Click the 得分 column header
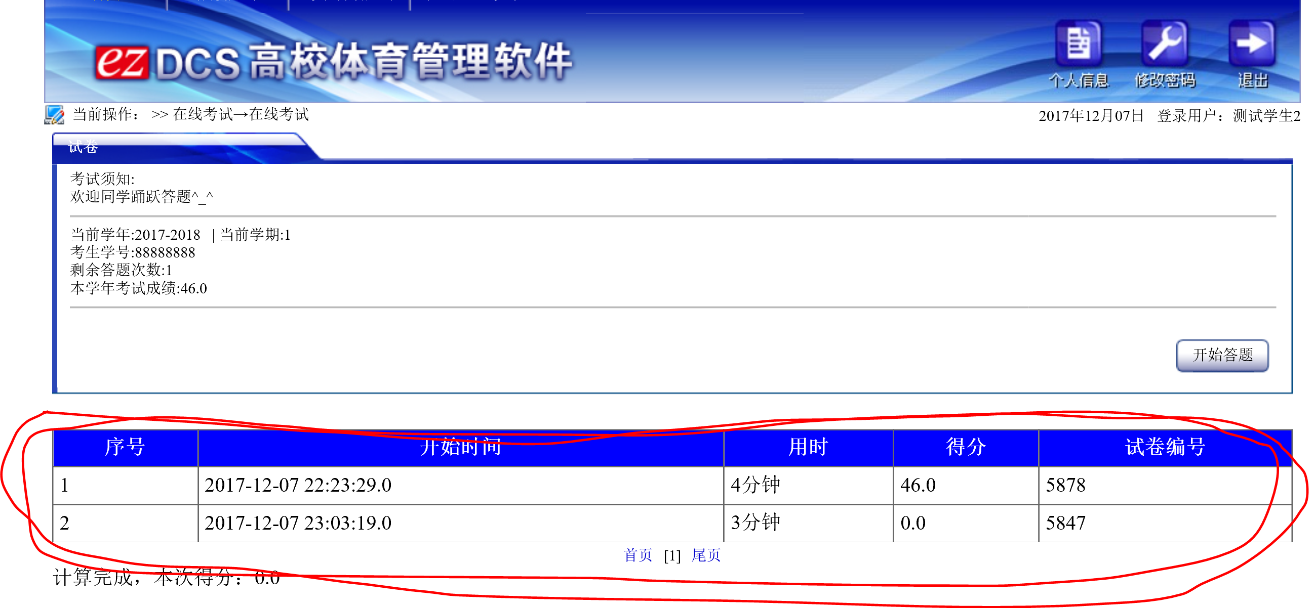The image size is (1314, 608). pyautogui.click(x=965, y=447)
